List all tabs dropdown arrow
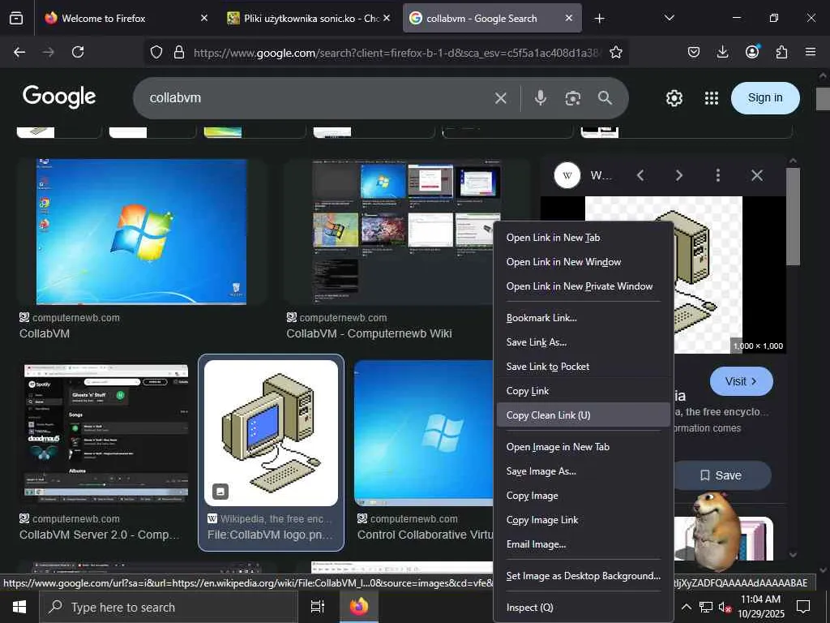Screen dimensions: 830x623 (669, 18)
